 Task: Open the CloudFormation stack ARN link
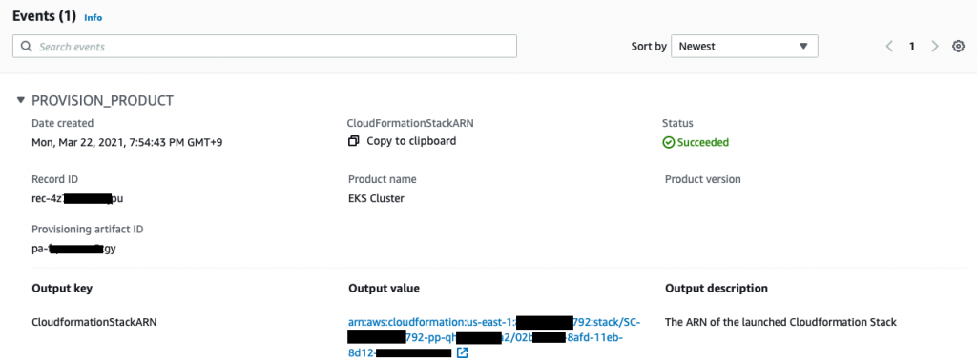493,338
